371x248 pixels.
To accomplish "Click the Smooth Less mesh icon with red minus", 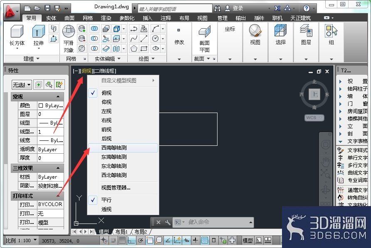I will (x=82, y=39).
